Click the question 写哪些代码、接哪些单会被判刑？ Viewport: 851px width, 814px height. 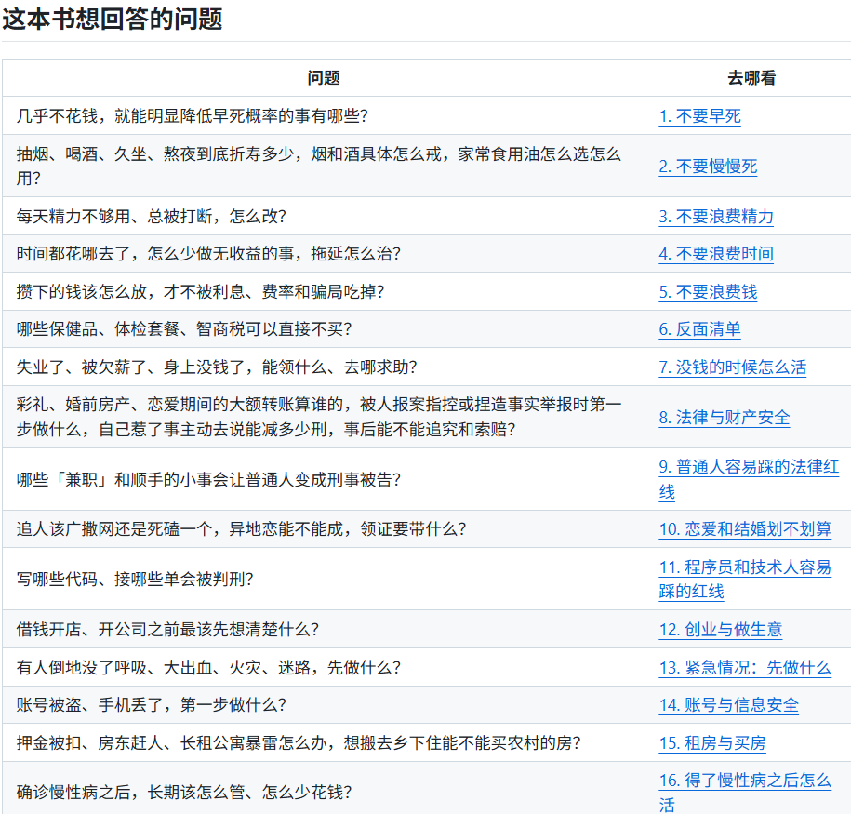coord(135,580)
